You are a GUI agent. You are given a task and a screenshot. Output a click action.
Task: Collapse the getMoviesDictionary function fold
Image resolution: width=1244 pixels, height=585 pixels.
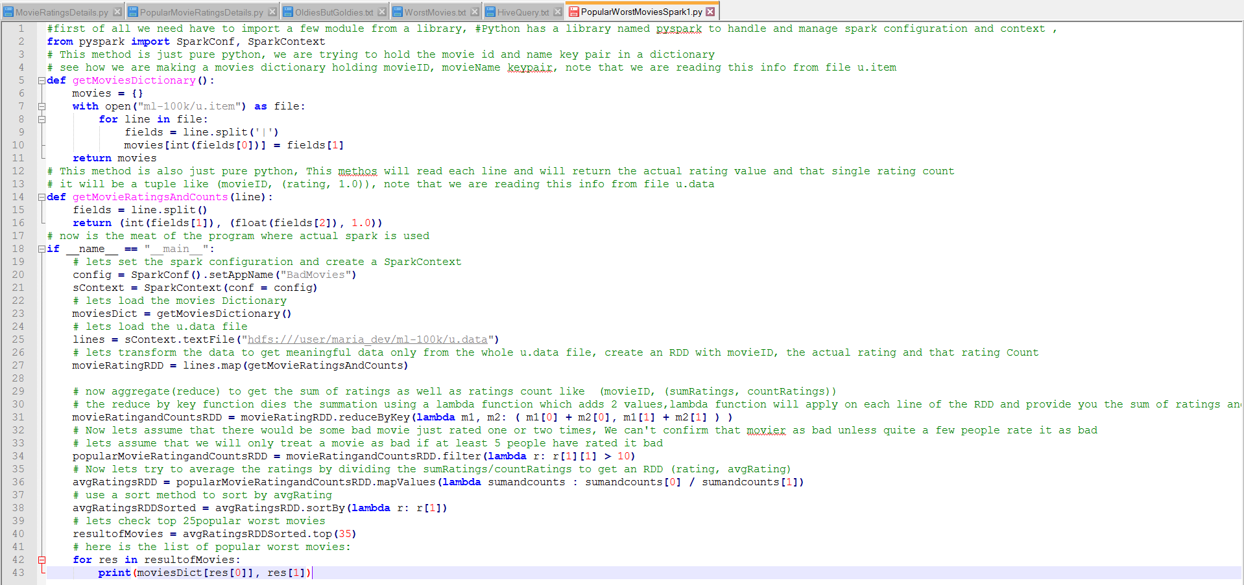tap(42, 81)
